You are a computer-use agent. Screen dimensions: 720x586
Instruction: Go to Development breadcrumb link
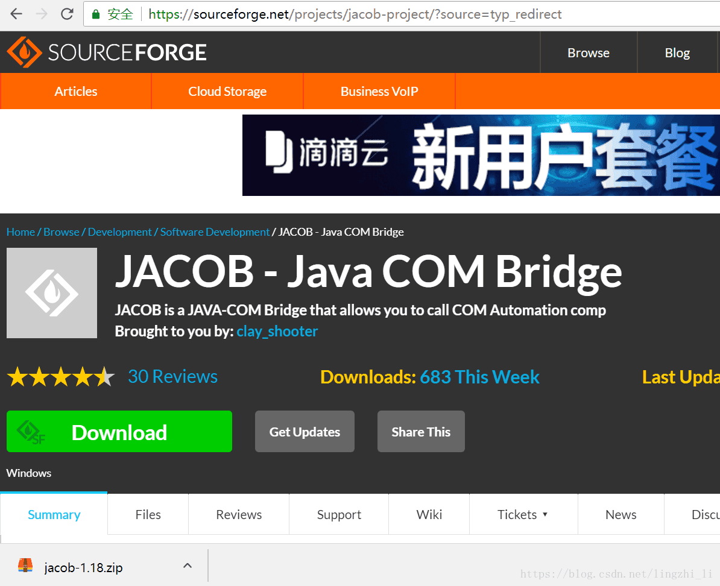pyautogui.click(x=119, y=232)
